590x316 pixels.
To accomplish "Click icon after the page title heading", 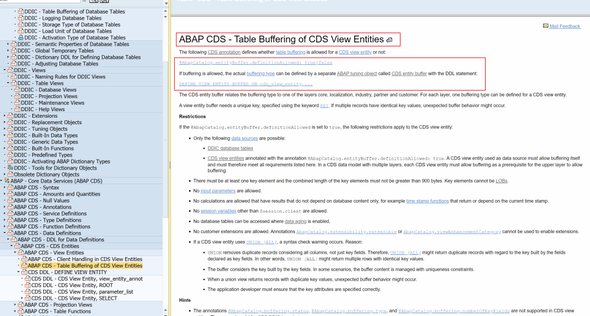I will click(x=390, y=40).
